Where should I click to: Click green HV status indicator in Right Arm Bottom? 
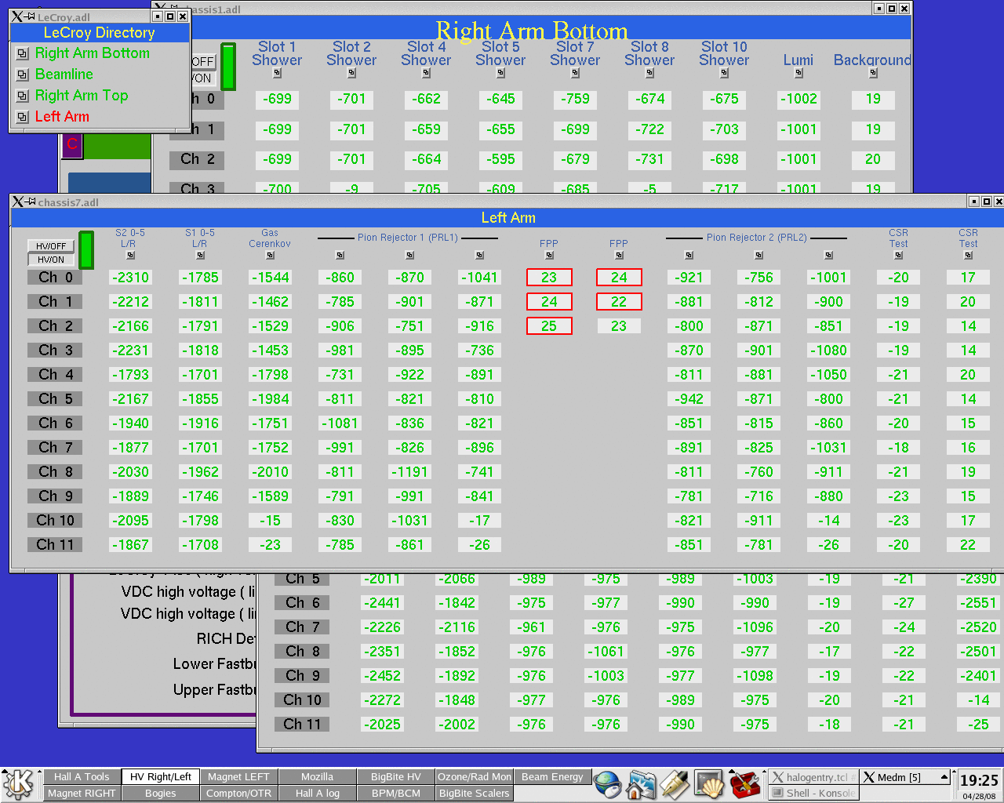(x=228, y=67)
